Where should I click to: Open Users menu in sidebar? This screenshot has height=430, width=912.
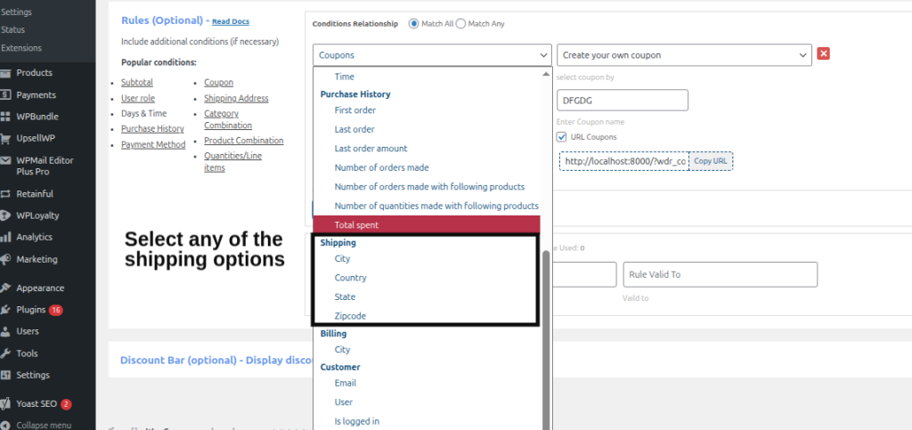coord(28,331)
